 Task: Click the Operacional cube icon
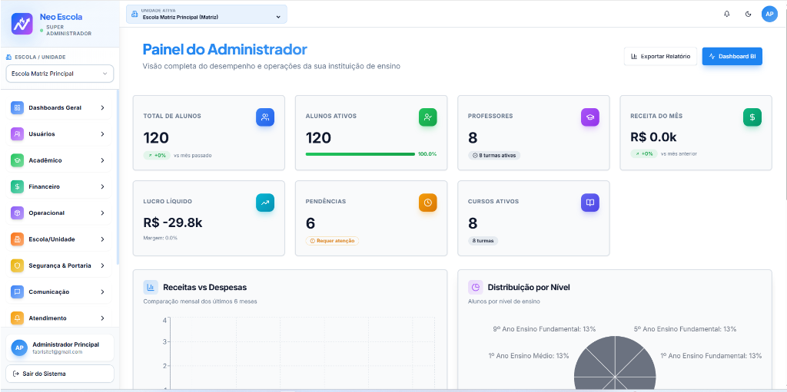pyautogui.click(x=17, y=213)
